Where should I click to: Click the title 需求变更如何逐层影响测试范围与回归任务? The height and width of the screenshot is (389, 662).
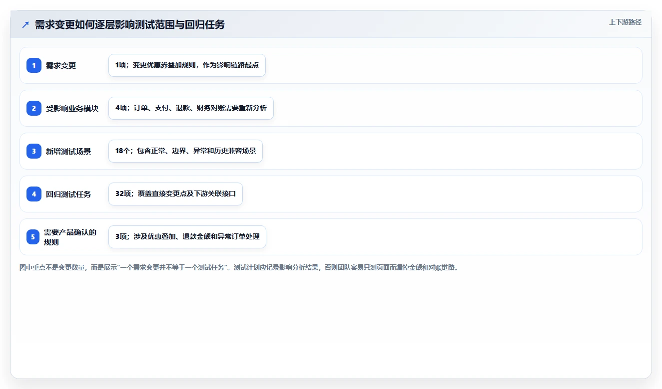[130, 24]
